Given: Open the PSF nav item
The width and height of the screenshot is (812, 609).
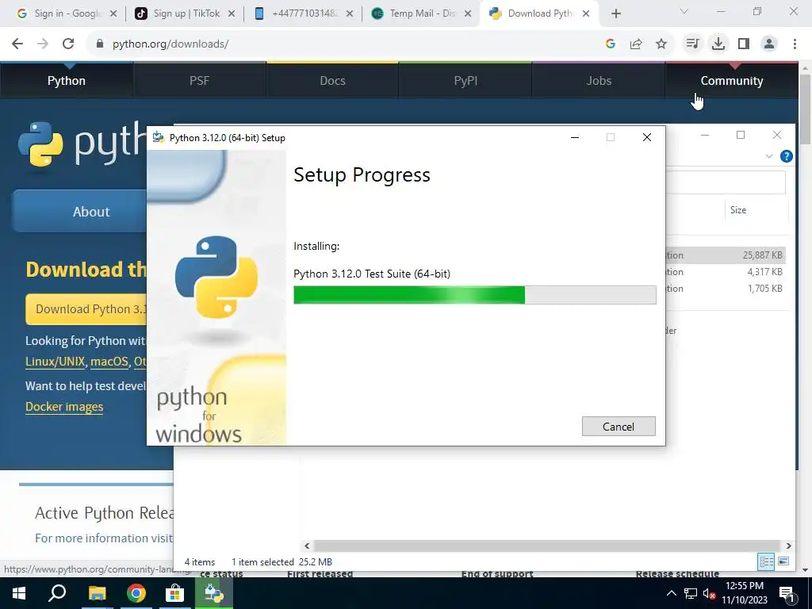Looking at the screenshot, I should 199,81.
